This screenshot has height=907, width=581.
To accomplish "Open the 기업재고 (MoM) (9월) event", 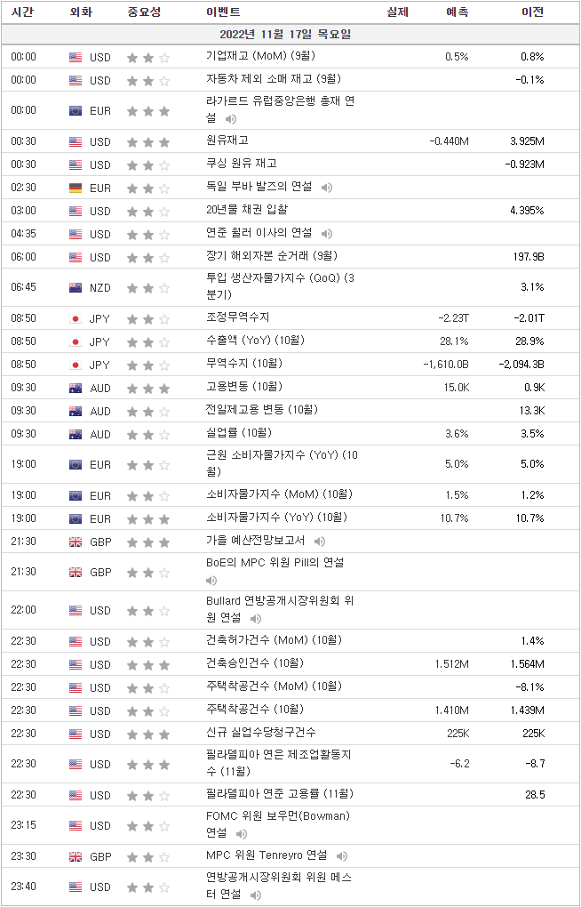I will pos(260,56).
